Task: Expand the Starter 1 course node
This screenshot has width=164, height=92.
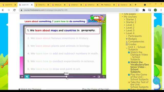Action: click(x=125, y=19)
